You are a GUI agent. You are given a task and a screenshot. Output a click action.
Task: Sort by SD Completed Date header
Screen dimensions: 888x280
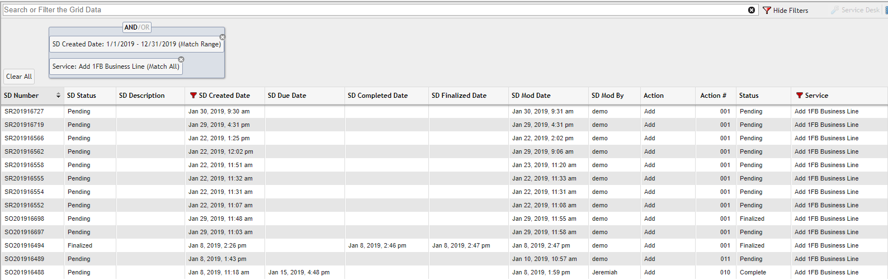tap(377, 96)
